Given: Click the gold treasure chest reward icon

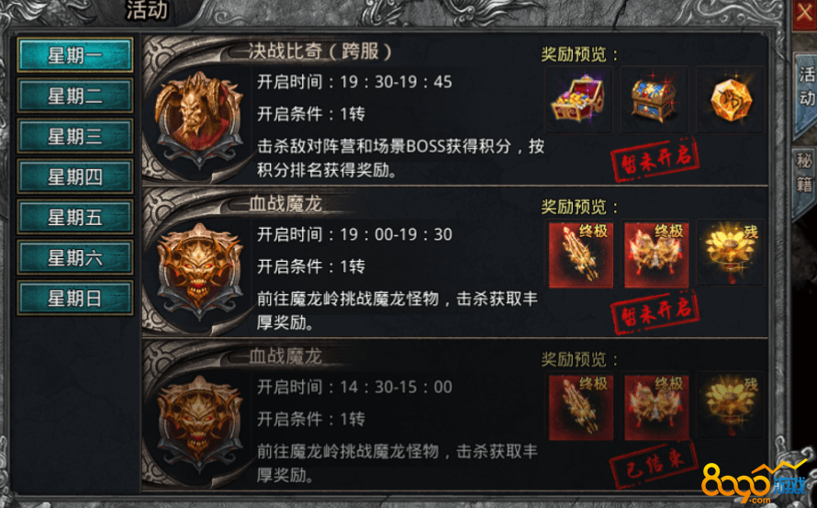Looking at the screenshot, I should pyautogui.click(x=579, y=99).
